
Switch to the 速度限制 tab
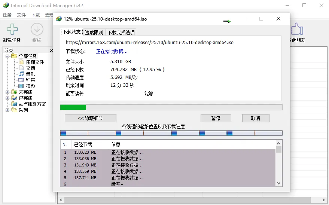(94, 33)
